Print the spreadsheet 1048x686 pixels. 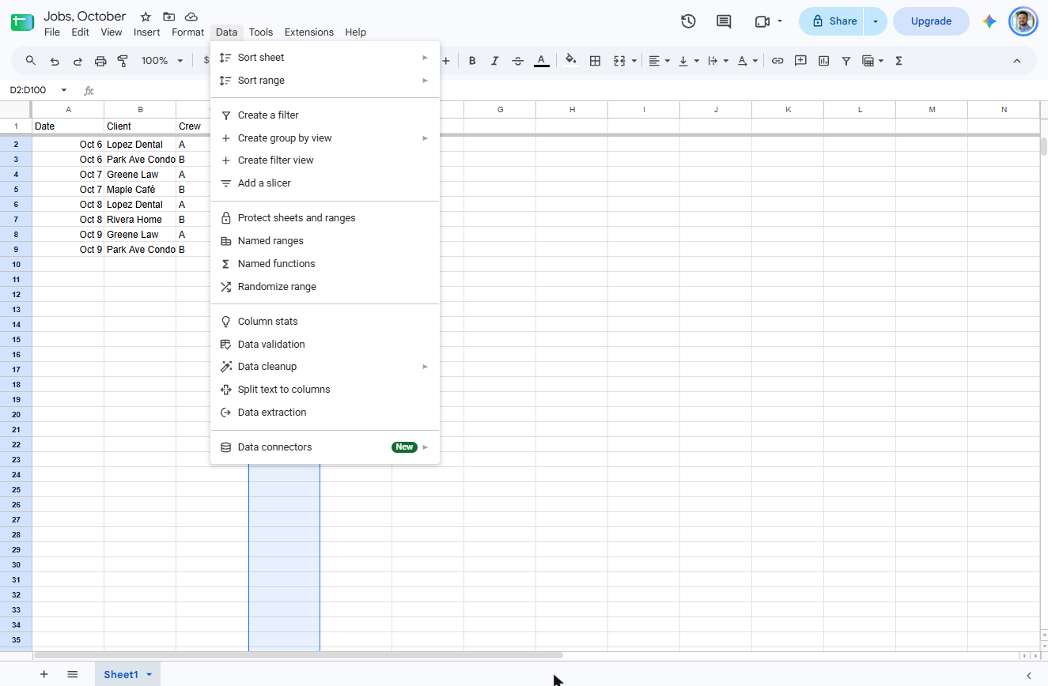pyautogui.click(x=100, y=61)
